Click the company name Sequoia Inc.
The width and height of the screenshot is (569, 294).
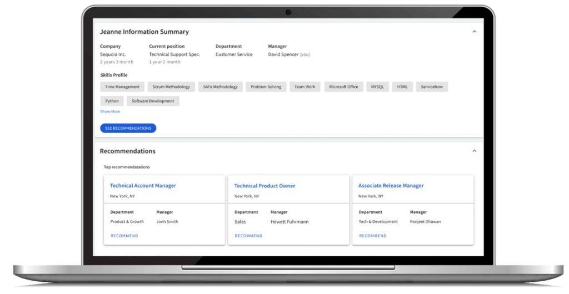[113, 54]
